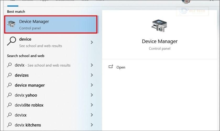Expand the 'devixx' suggestion chevron

pos(92,115)
